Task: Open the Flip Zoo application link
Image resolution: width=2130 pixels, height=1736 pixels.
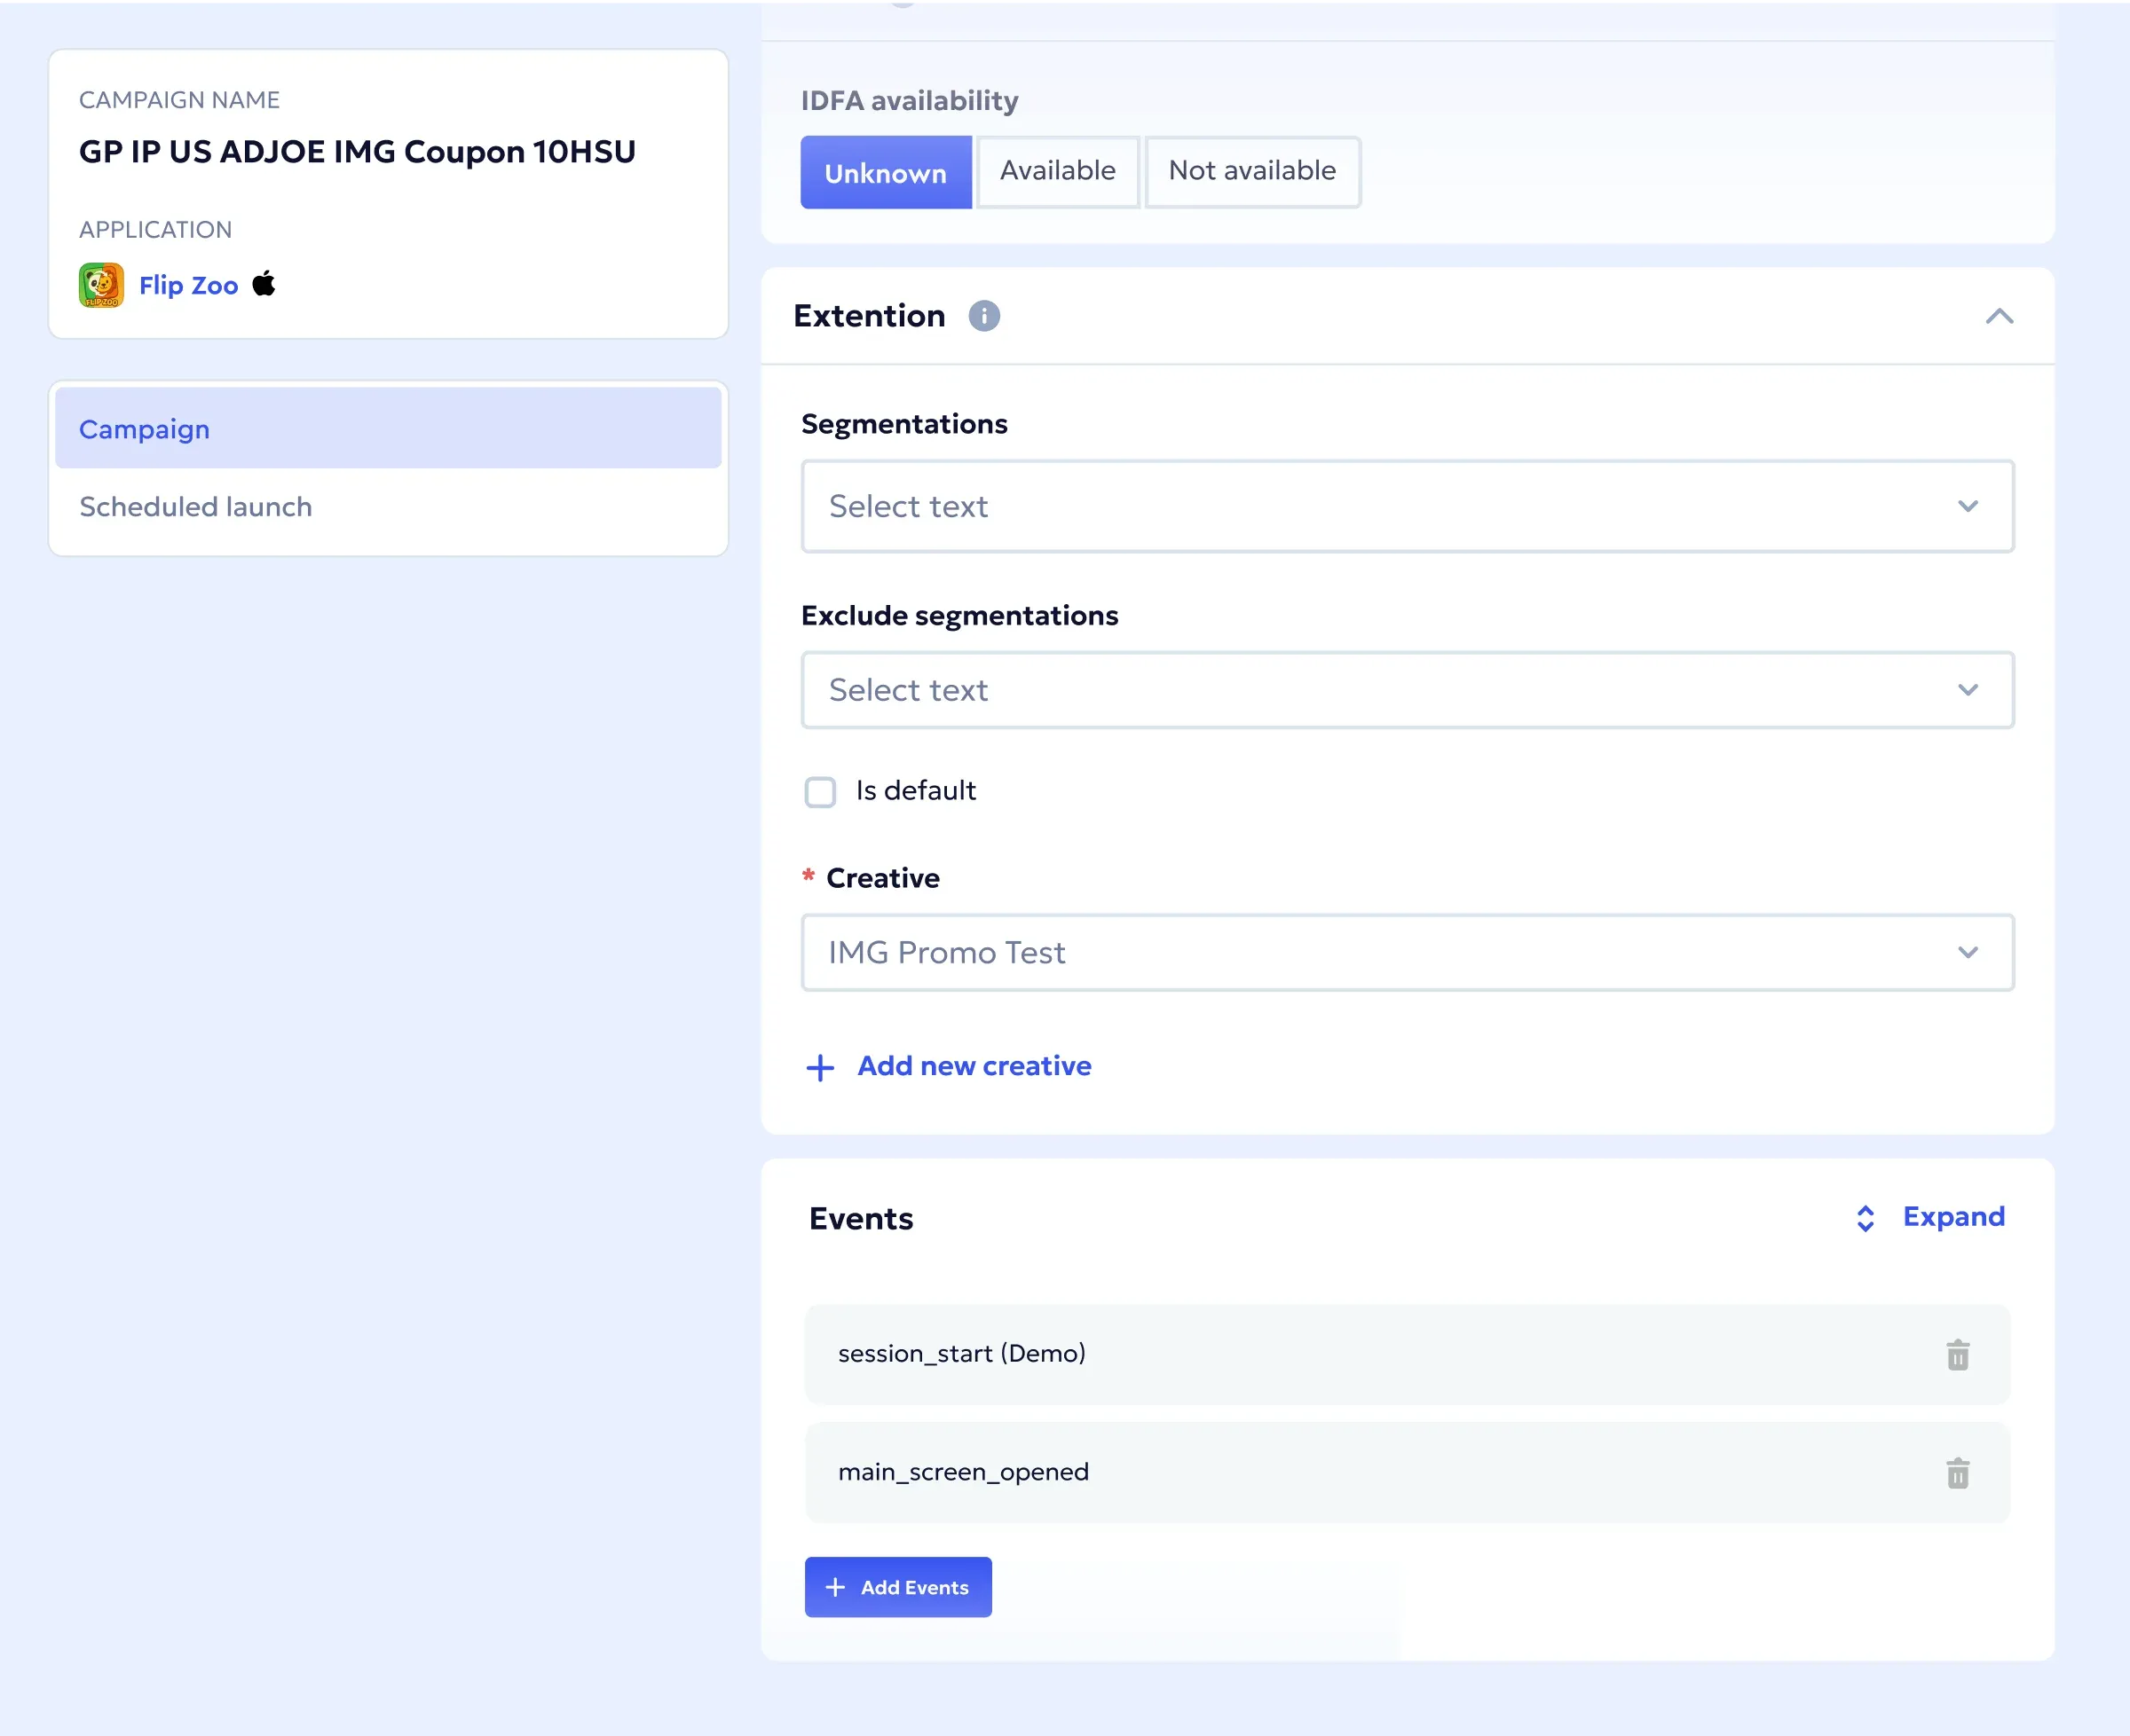Action: 189,285
